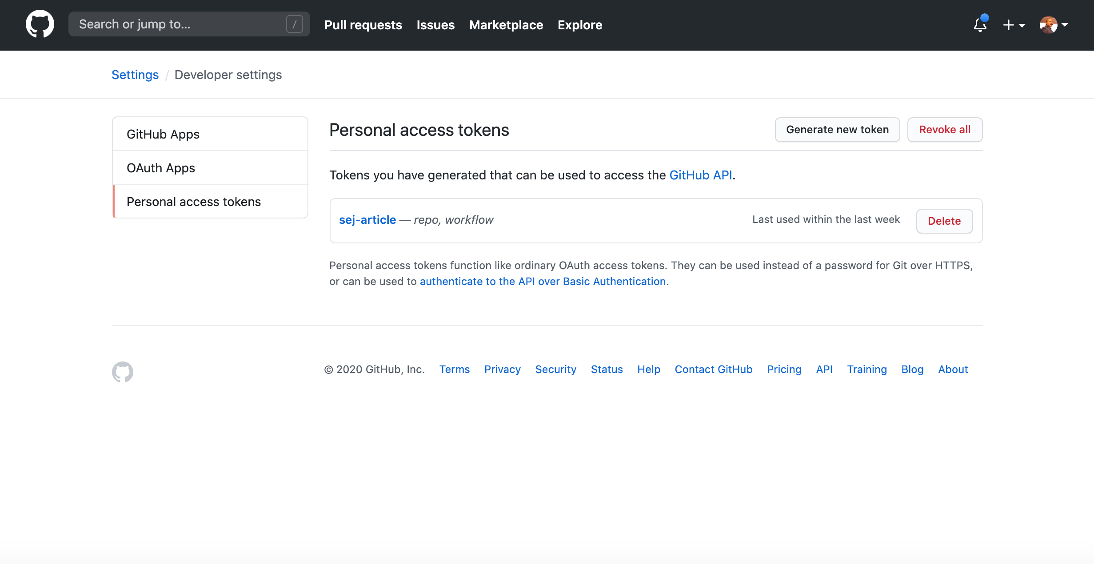Screen dimensions: 1094x564
Task: Select OAuth Apps in the sidebar
Action: (x=210, y=168)
